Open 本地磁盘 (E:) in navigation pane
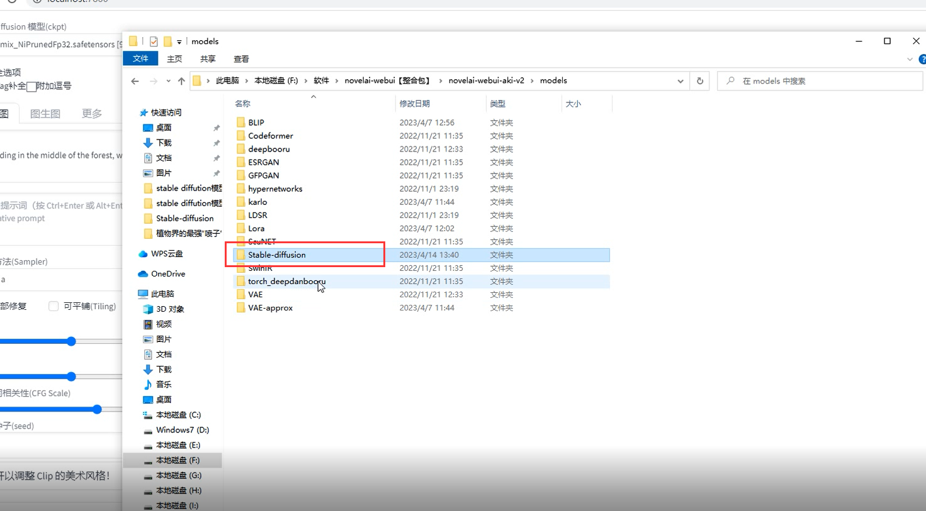This screenshot has width=926, height=511. [x=178, y=445]
